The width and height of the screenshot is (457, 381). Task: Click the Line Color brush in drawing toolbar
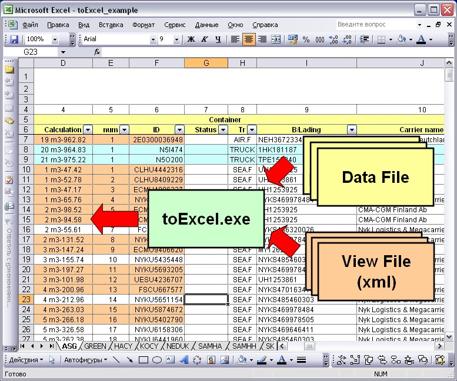pyautogui.click(x=262, y=360)
